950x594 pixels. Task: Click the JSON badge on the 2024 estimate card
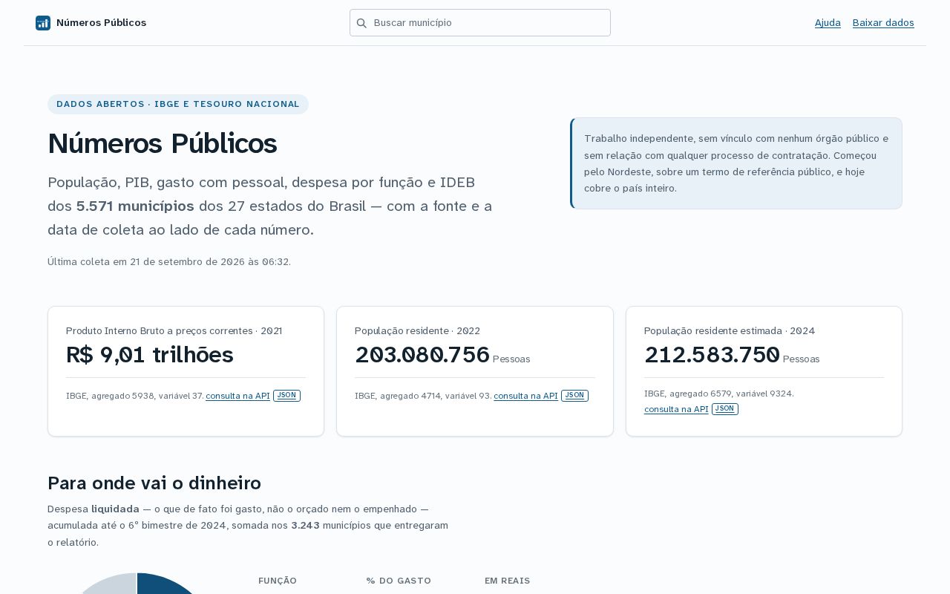pyautogui.click(x=725, y=409)
